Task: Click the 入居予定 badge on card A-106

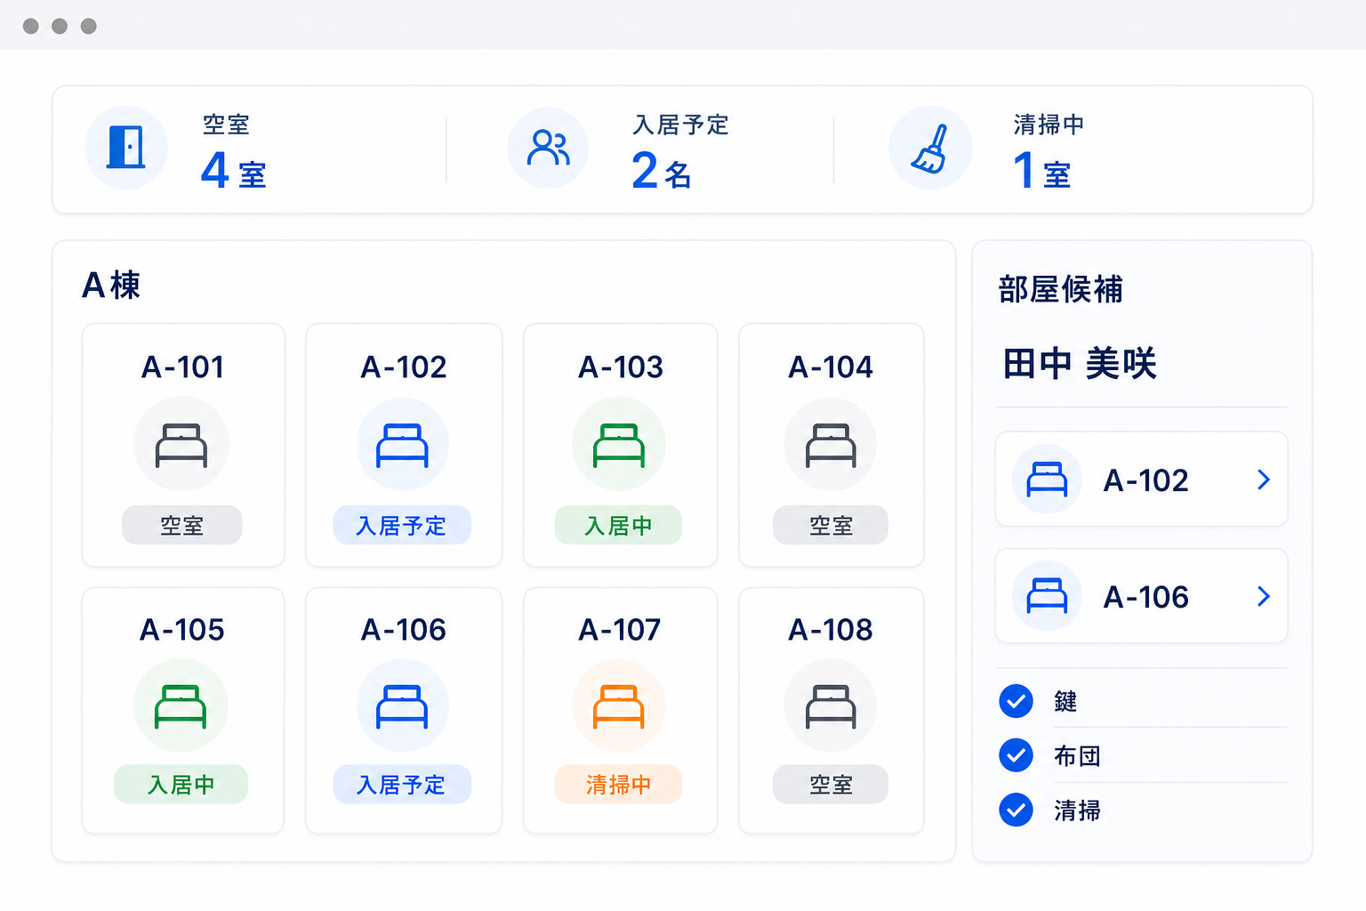Action: click(402, 784)
